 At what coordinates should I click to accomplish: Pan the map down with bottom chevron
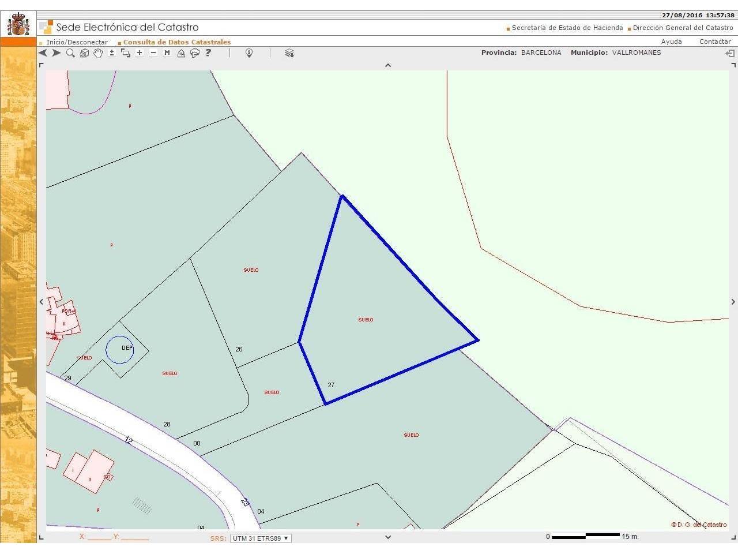[388, 537]
